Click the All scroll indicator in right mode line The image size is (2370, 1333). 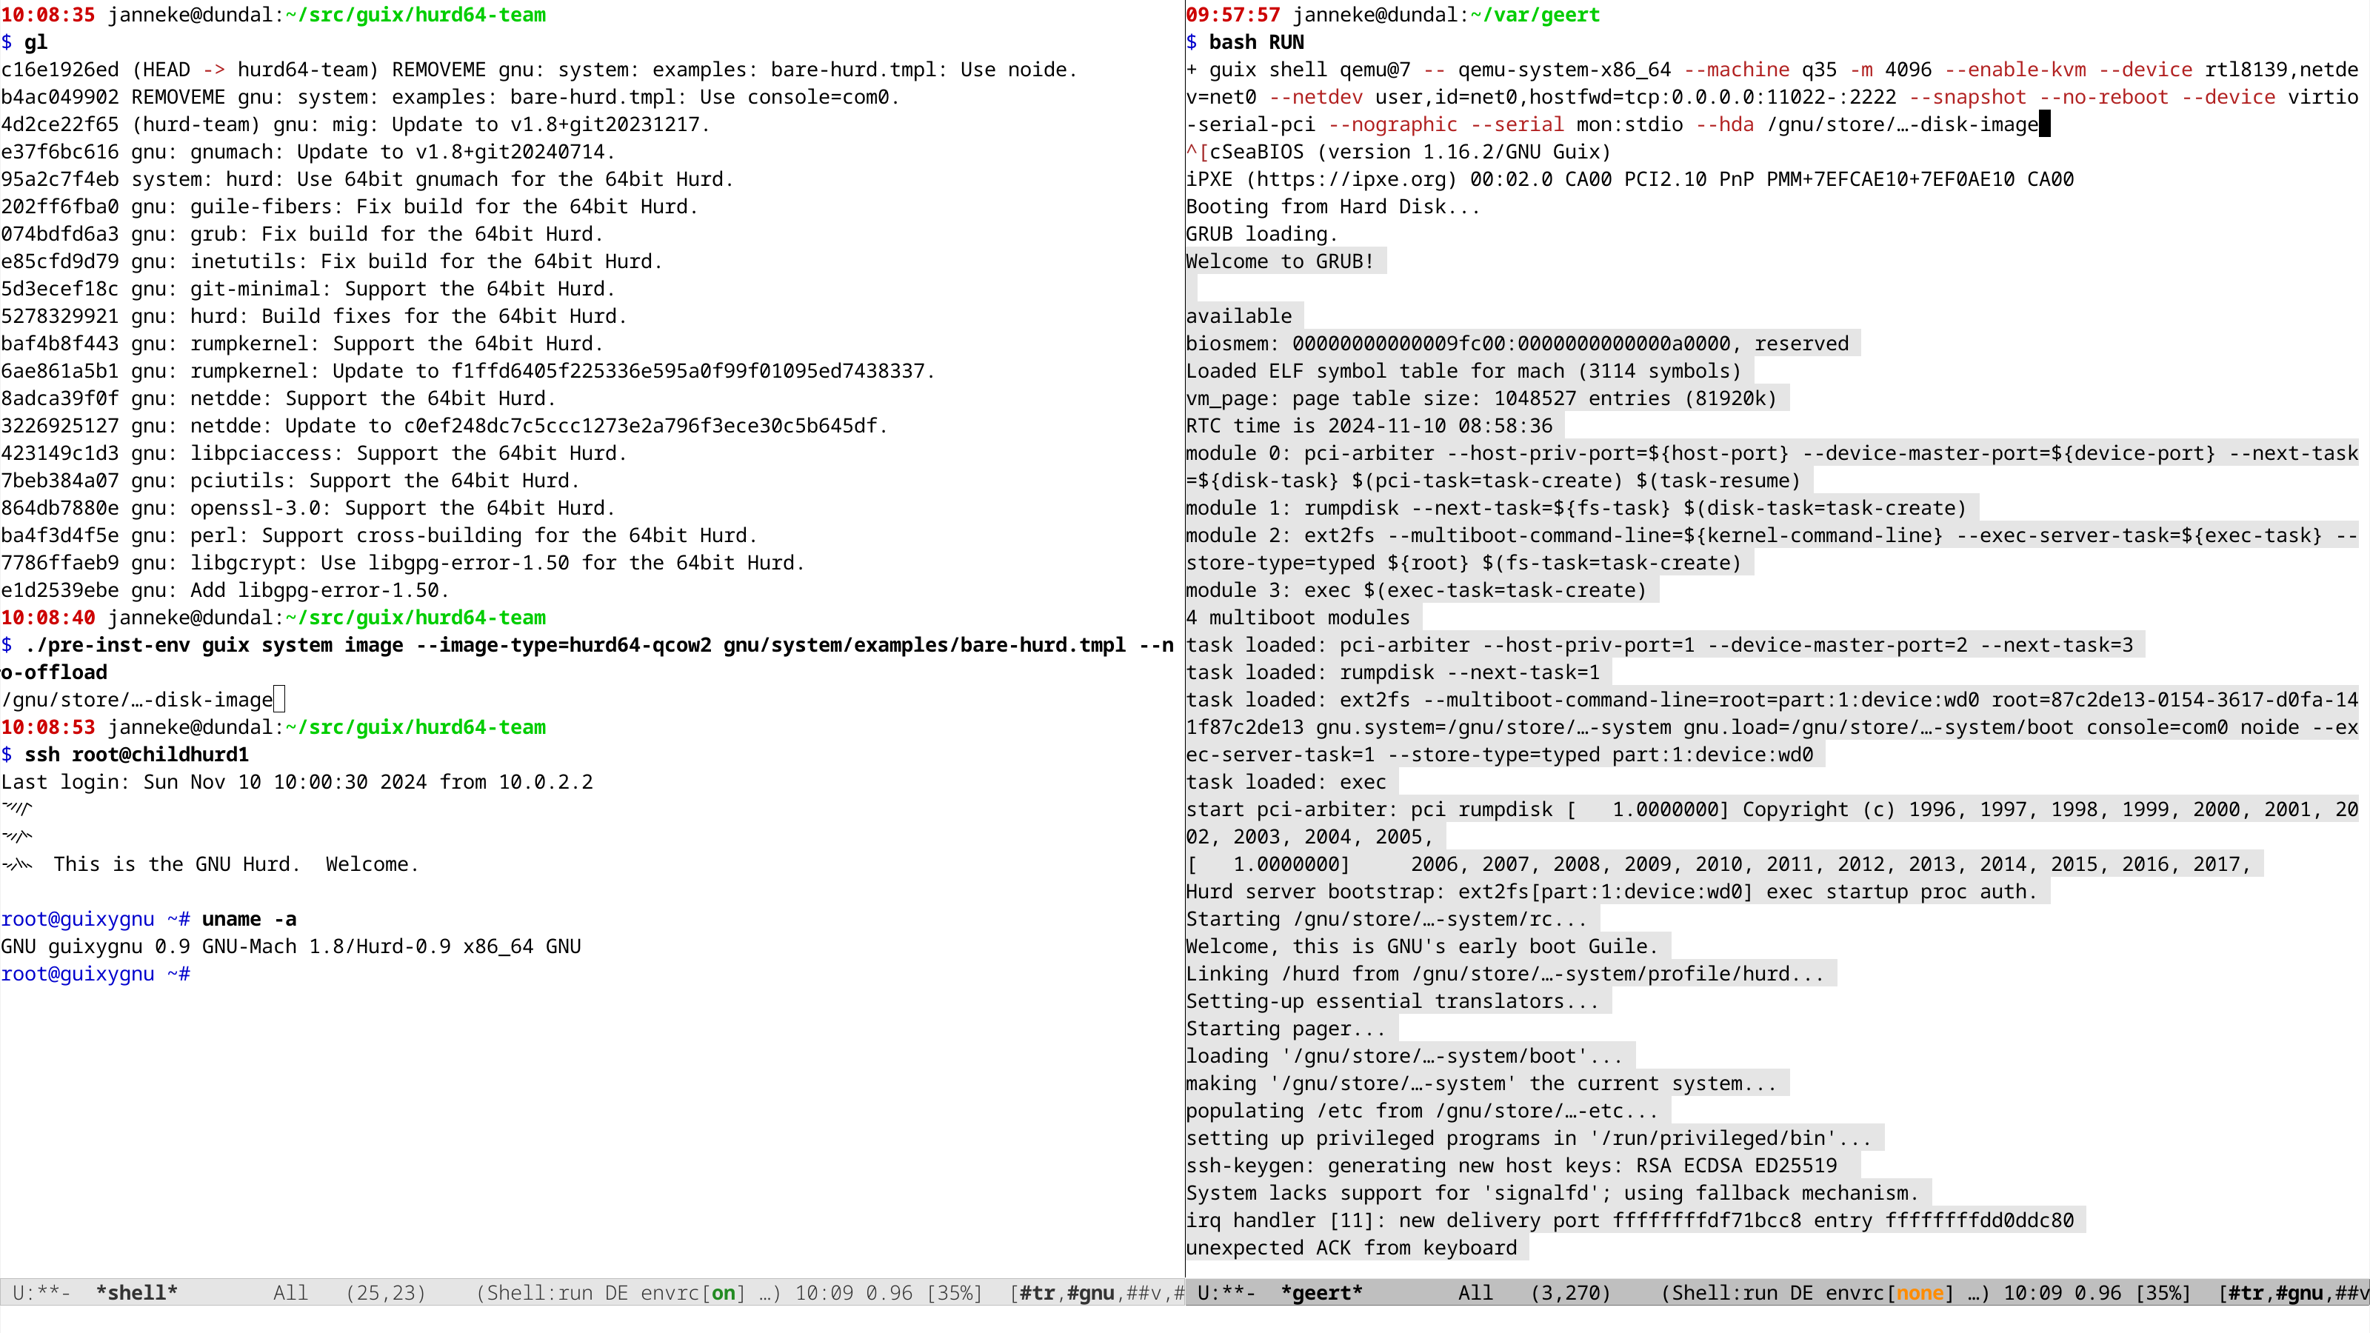pyautogui.click(x=1476, y=1292)
